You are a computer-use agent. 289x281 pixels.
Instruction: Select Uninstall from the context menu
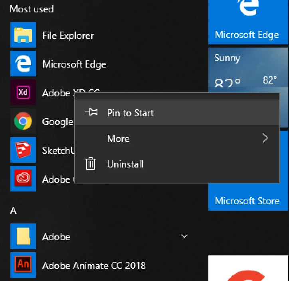177,164
